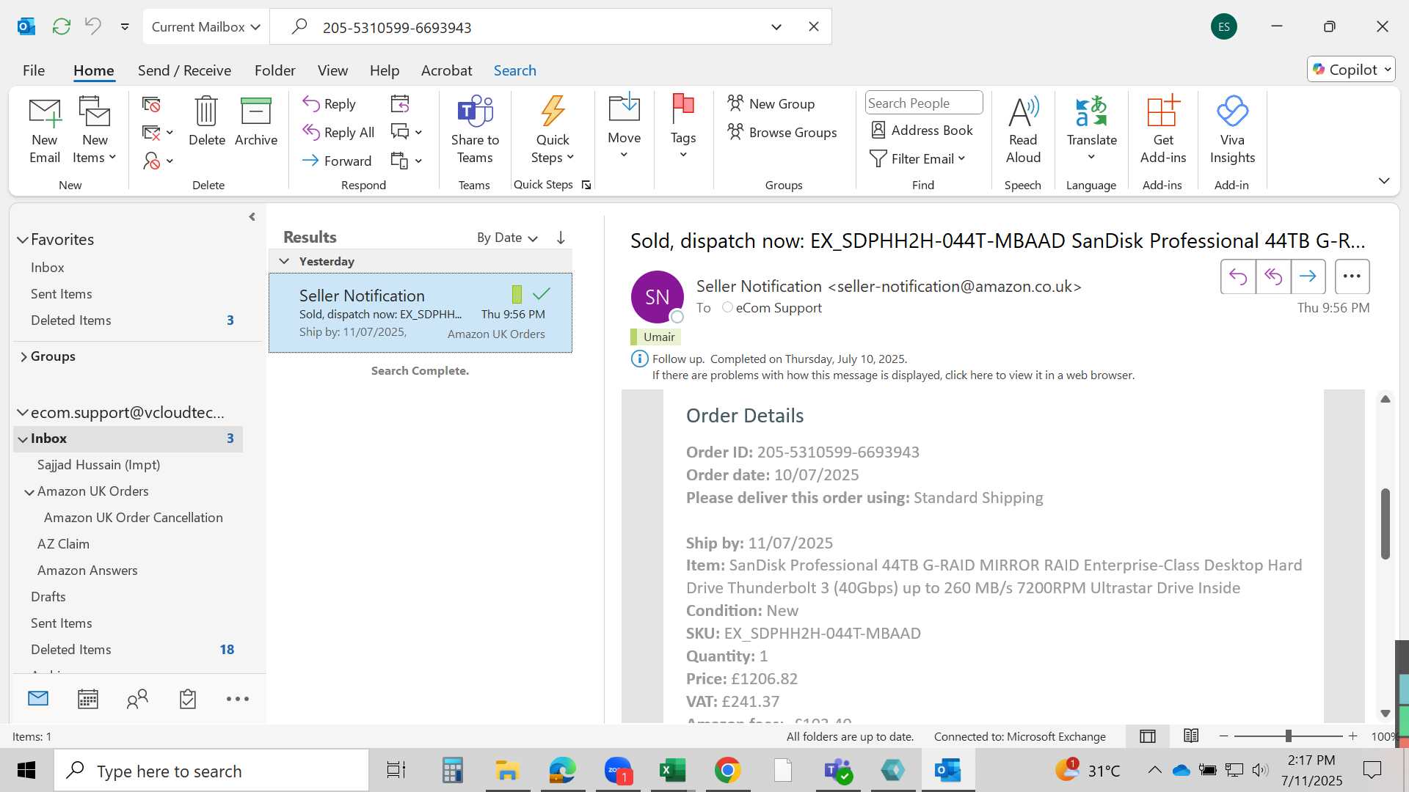Delete the selected email
Image resolution: width=1409 pixels, height=792 pixels.
[207, 122]
